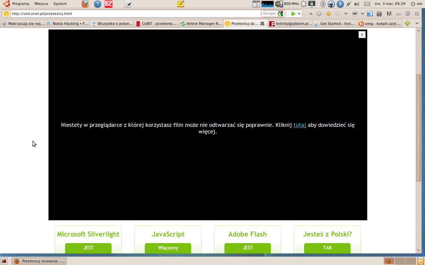
Task: Switch to the felinity@jabbim.pl tab
Action: pos(291,24)
